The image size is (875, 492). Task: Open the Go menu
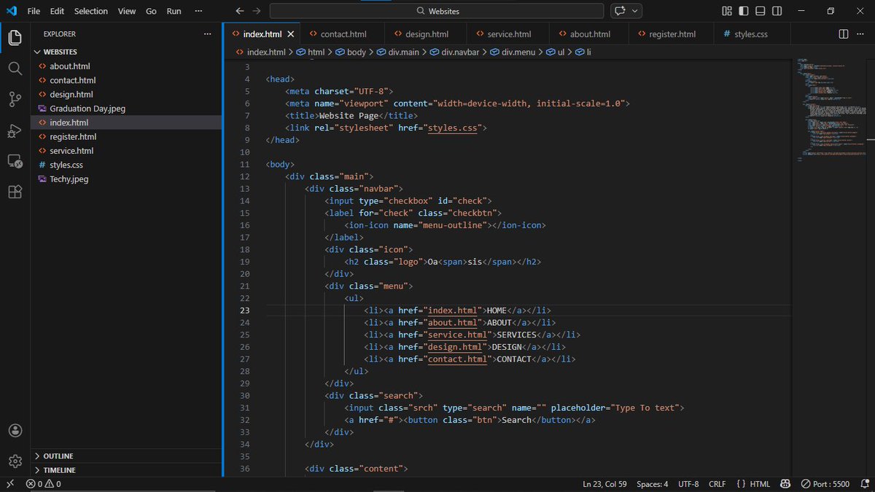coord(151,11)
